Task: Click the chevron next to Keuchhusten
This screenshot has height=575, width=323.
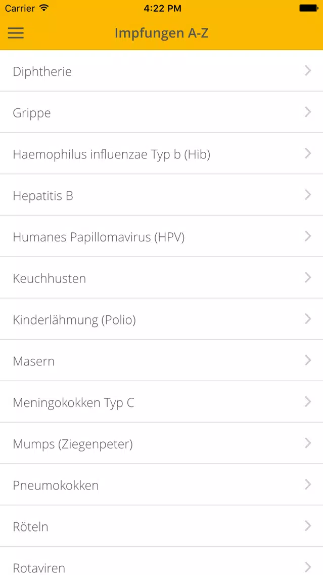Action: click(x=308, y=277)
